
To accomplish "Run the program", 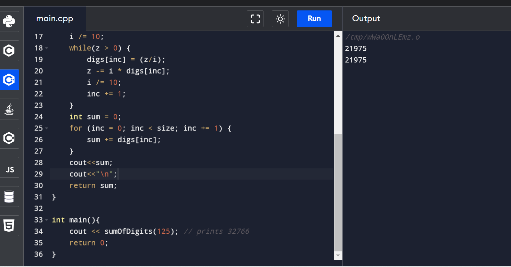I will coord(314,19).
